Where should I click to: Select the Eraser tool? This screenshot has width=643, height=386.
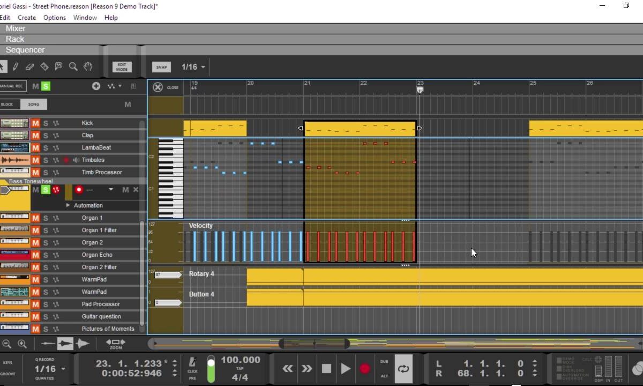point(30,66)
